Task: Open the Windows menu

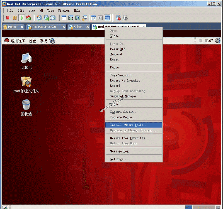Action: [x=64, y=11]
